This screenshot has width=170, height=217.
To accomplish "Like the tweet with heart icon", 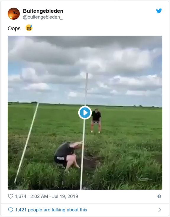I will (x=11, y=196).
